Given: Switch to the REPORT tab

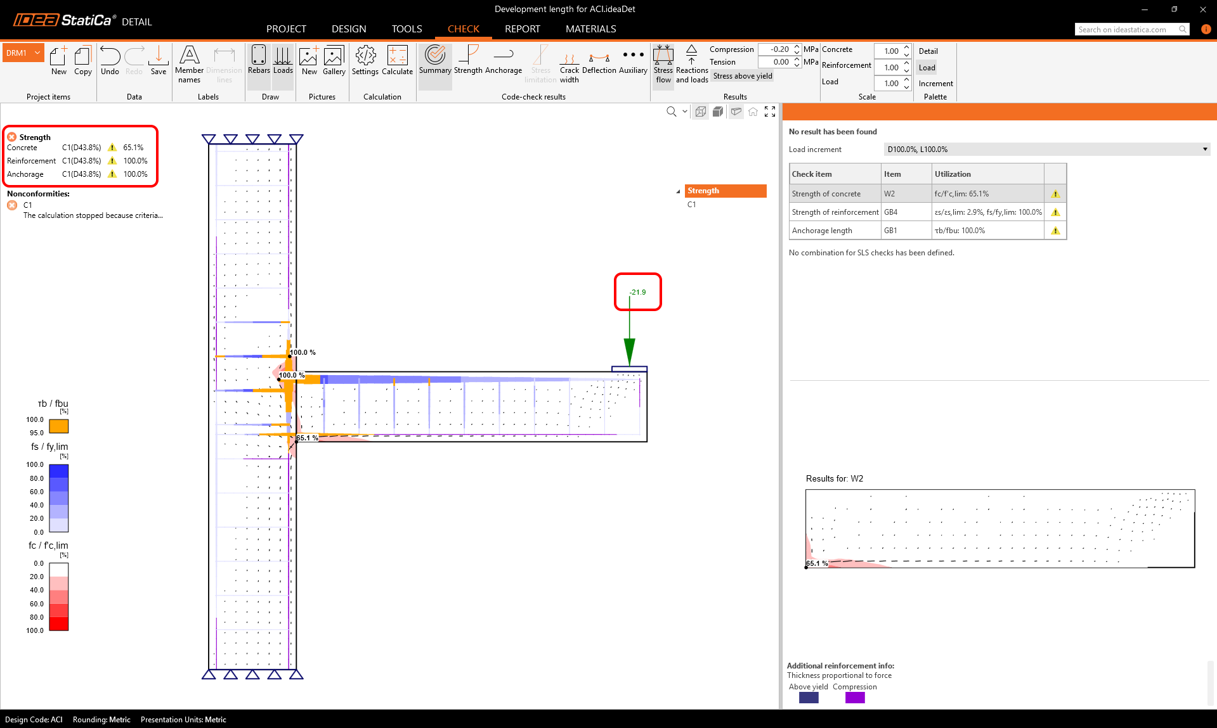Looking at the screenshot, I should tap(522, 29).
